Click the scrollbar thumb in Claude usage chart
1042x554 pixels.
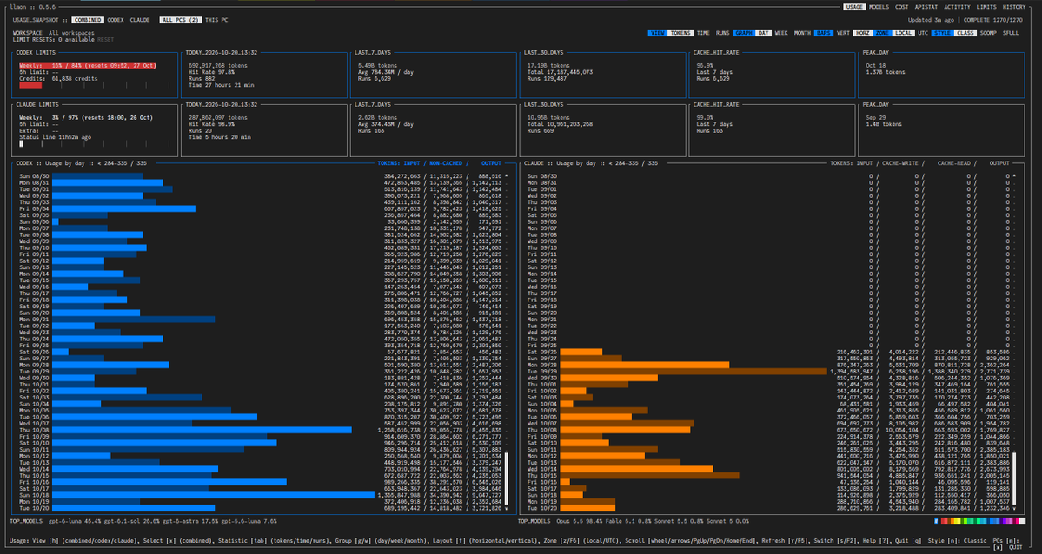coord(1014,479)
